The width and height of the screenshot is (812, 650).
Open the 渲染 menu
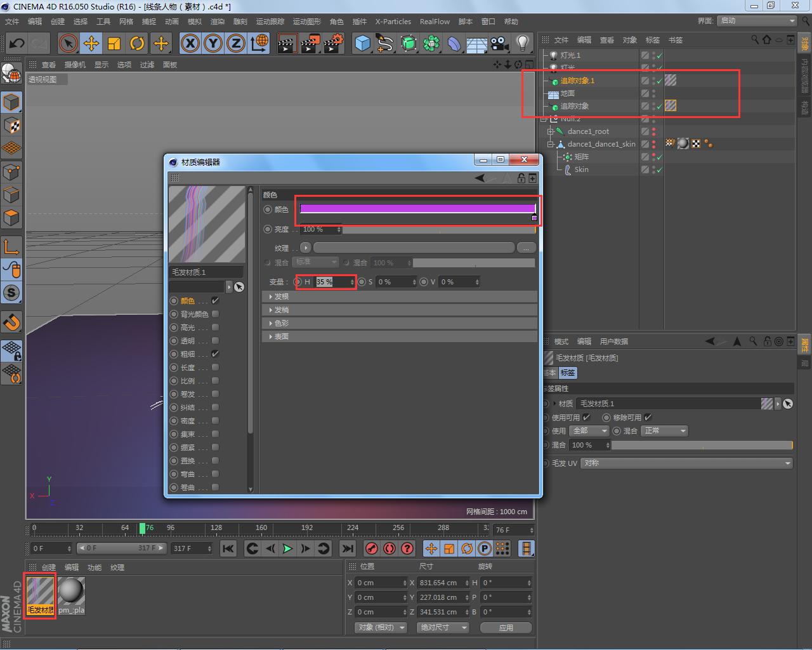(217, 22)
